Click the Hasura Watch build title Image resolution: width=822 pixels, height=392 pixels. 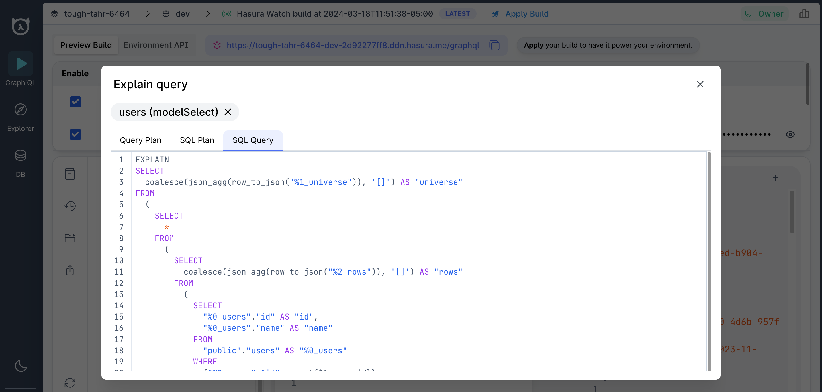335,14
